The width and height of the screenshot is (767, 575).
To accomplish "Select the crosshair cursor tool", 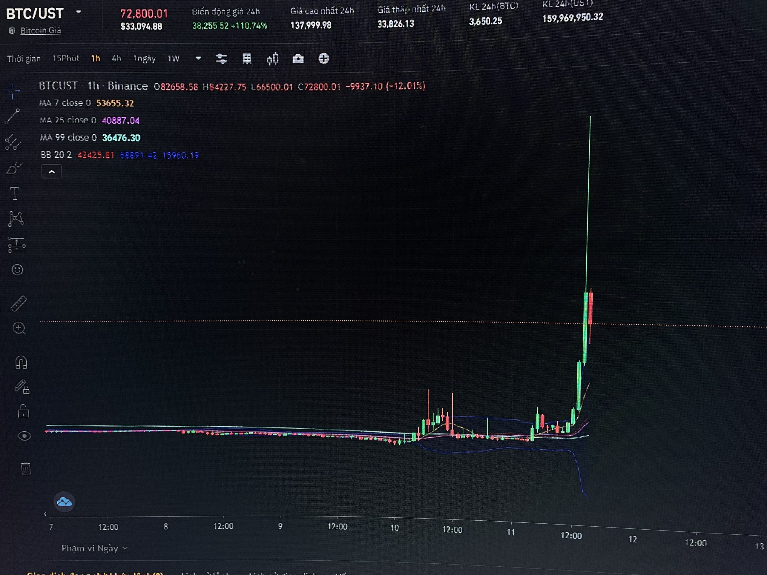I will click(13, 91).
